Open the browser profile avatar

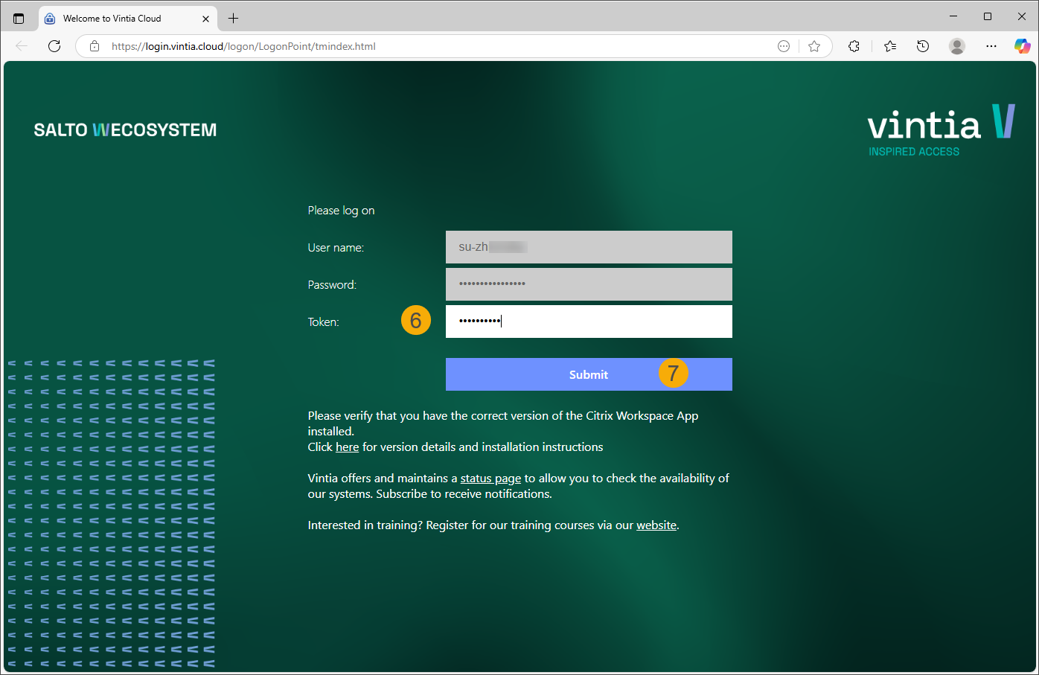point(957,46)
